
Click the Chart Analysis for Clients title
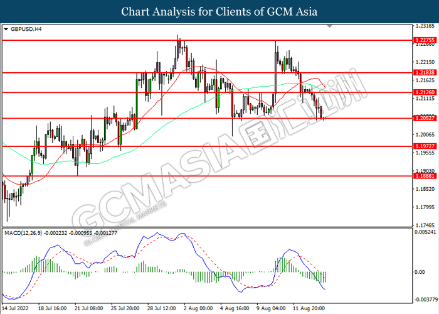[x=219, y=11]
